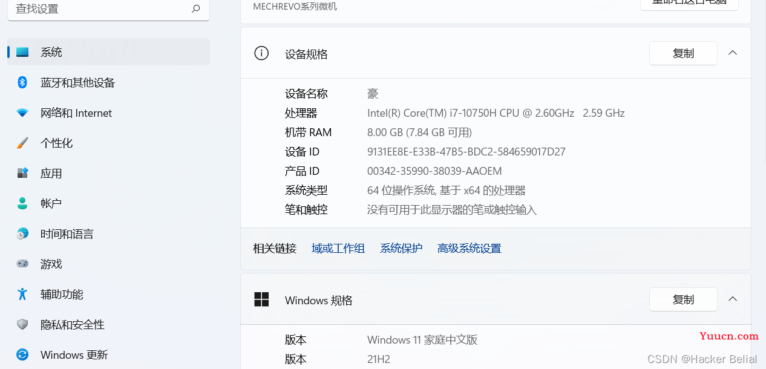766x369 pixels.
Task: Click the 查找设置 search field
Action: (x=108, y=10)
